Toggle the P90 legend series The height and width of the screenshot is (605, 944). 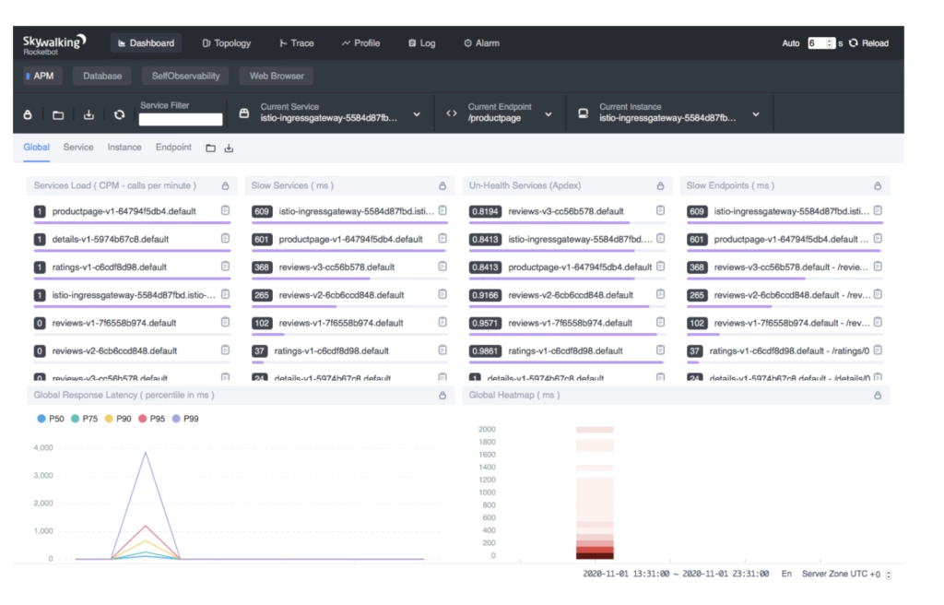click(x=118, y=419)
